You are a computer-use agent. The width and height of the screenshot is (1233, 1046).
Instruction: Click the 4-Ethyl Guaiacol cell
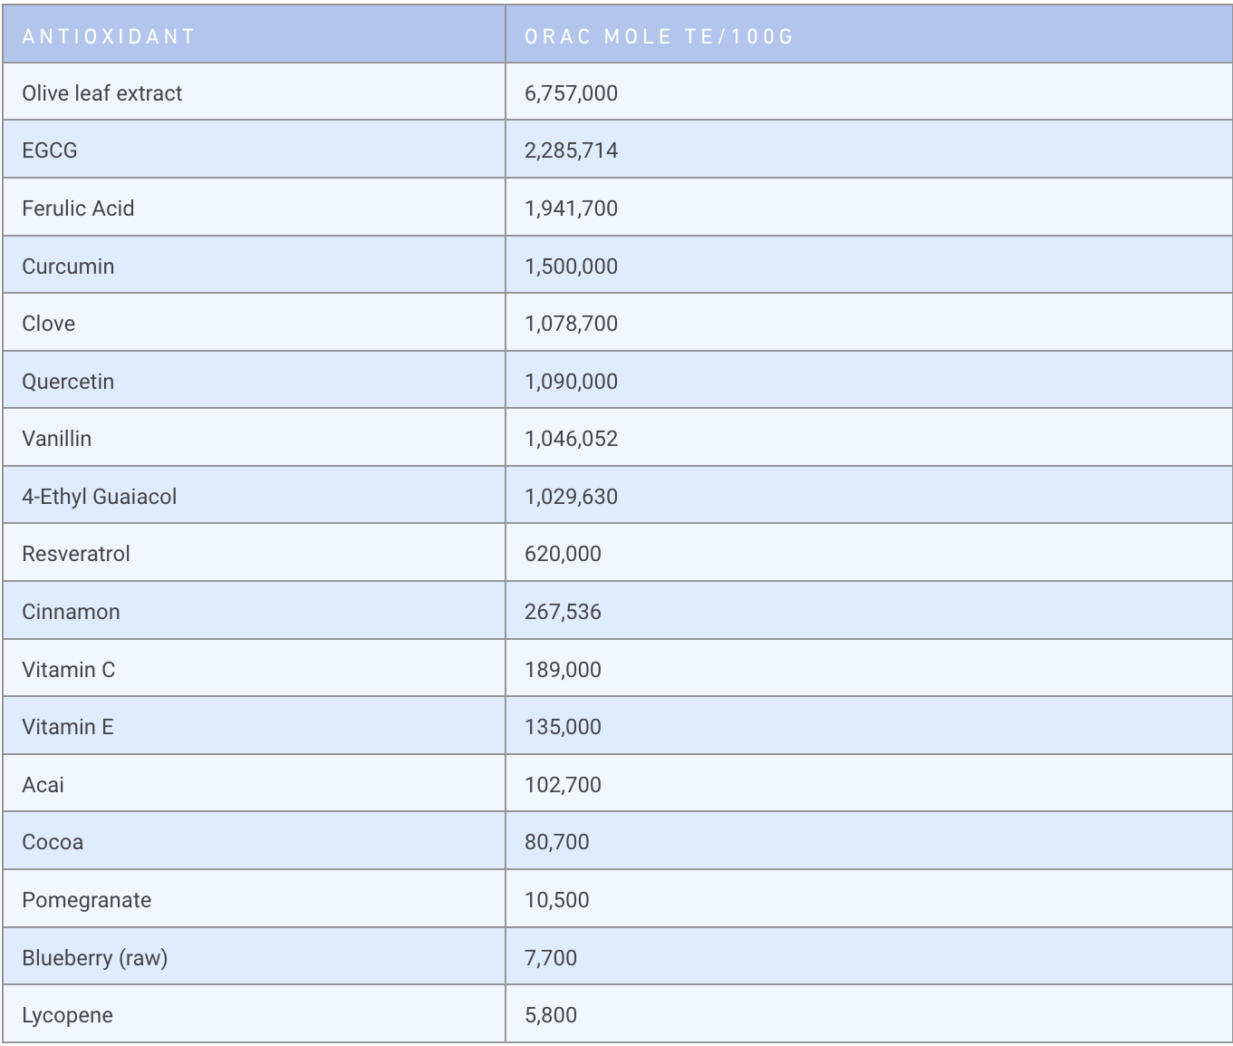tap(100, 497)
